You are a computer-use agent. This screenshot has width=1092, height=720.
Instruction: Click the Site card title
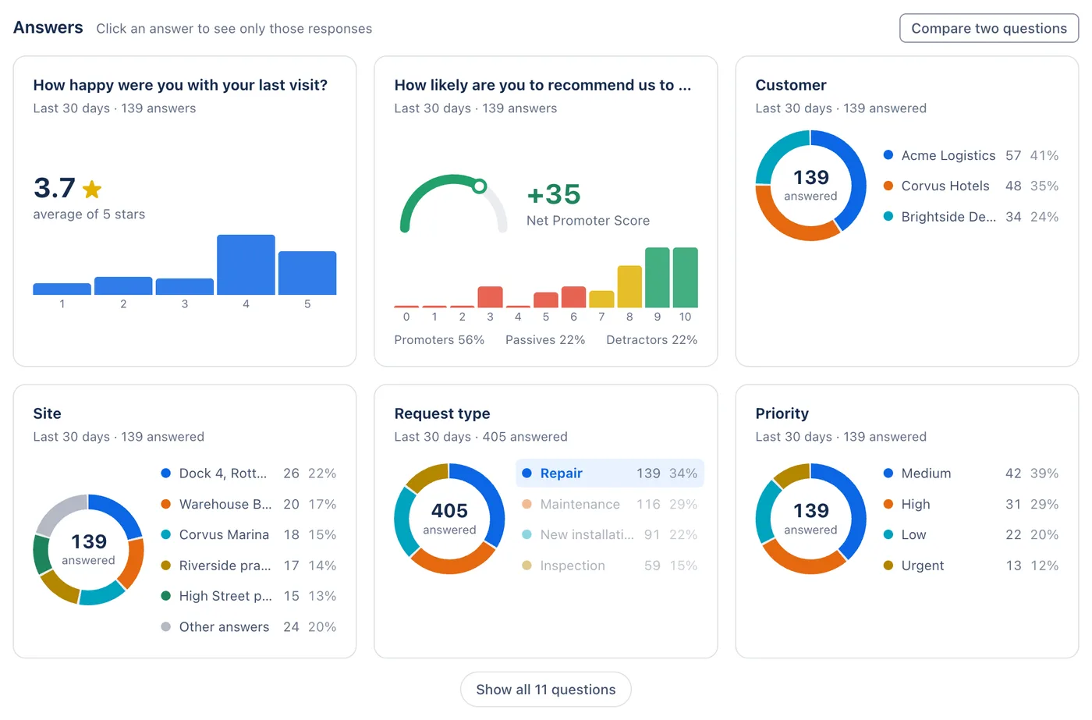click(x=47, y=413)
